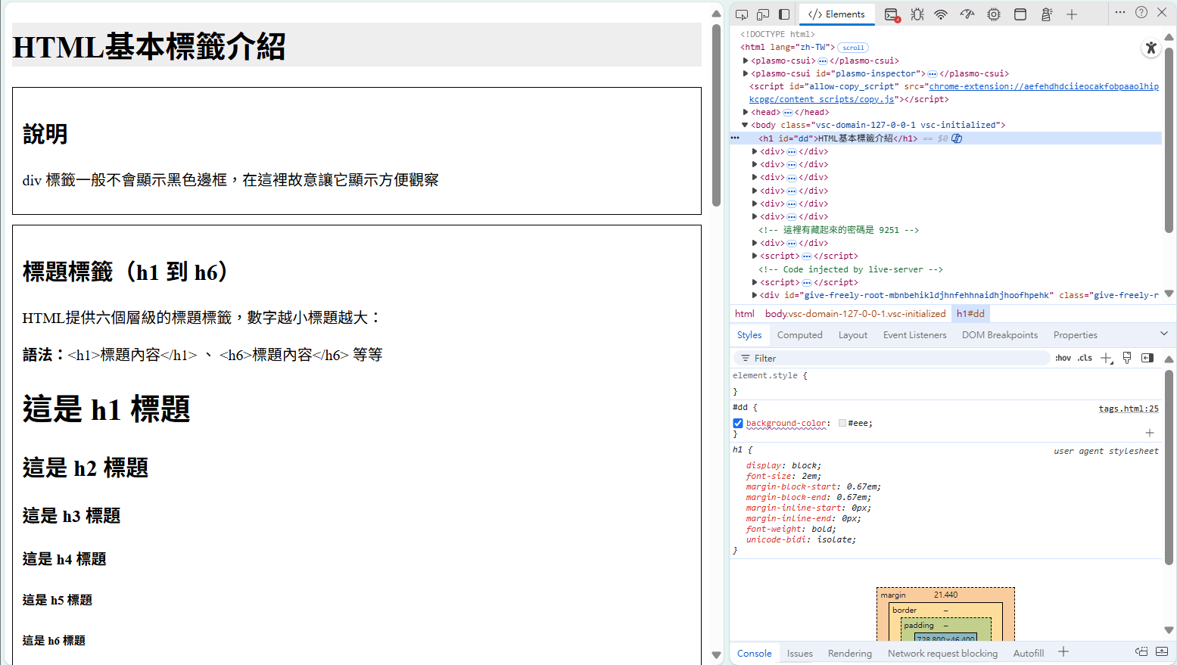Activate the inspect element picker icon
Screen dimensions: 1177x665
[x=742, y=14]
